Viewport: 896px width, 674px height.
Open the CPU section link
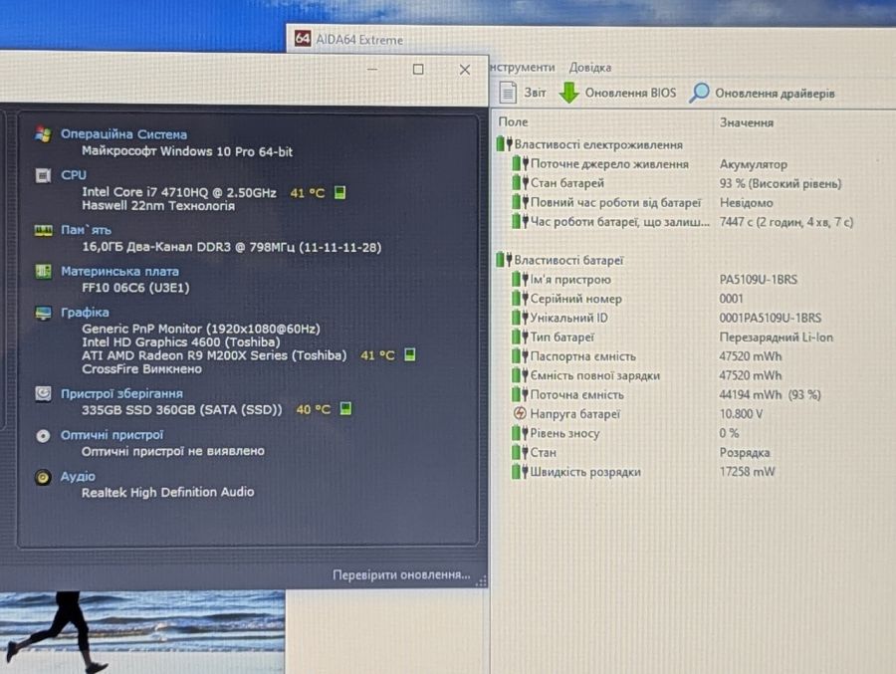point(74,175)
